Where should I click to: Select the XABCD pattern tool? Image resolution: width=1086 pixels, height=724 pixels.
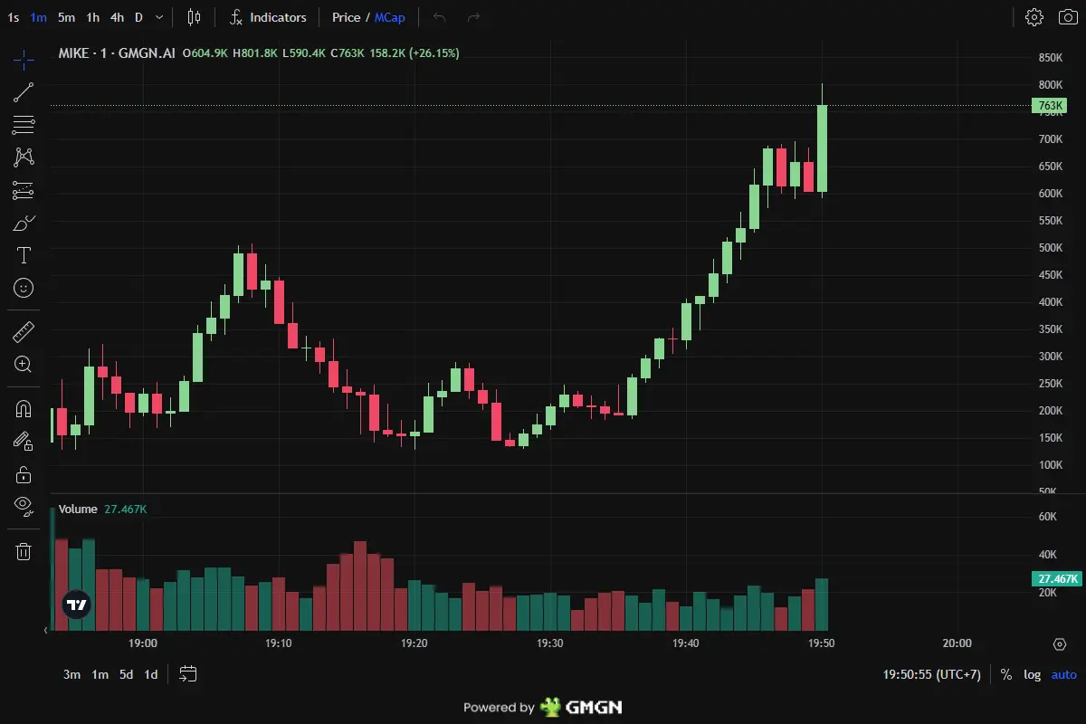24,157
